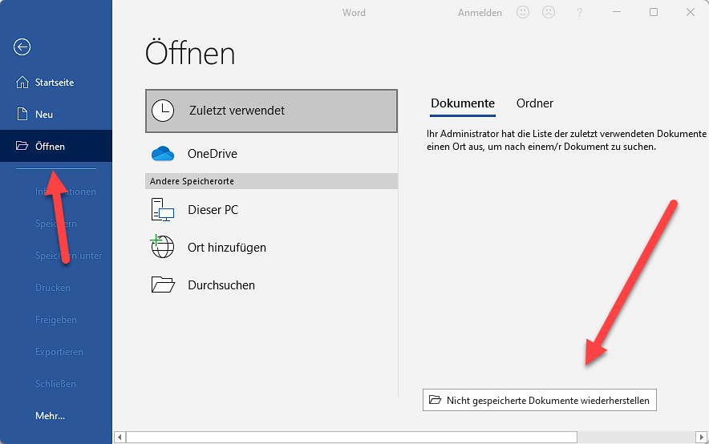Open Exportieren in the sidebar
The image size is (709, 444).
click(x=56, y=352)
